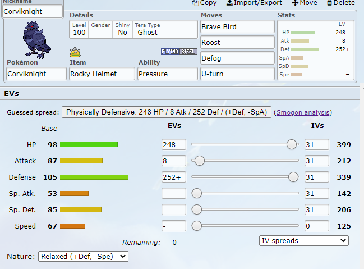364x269 pixels.
Task: Click the Ability field Pressure
Action: pyautogui.click(x=168, y=74)
